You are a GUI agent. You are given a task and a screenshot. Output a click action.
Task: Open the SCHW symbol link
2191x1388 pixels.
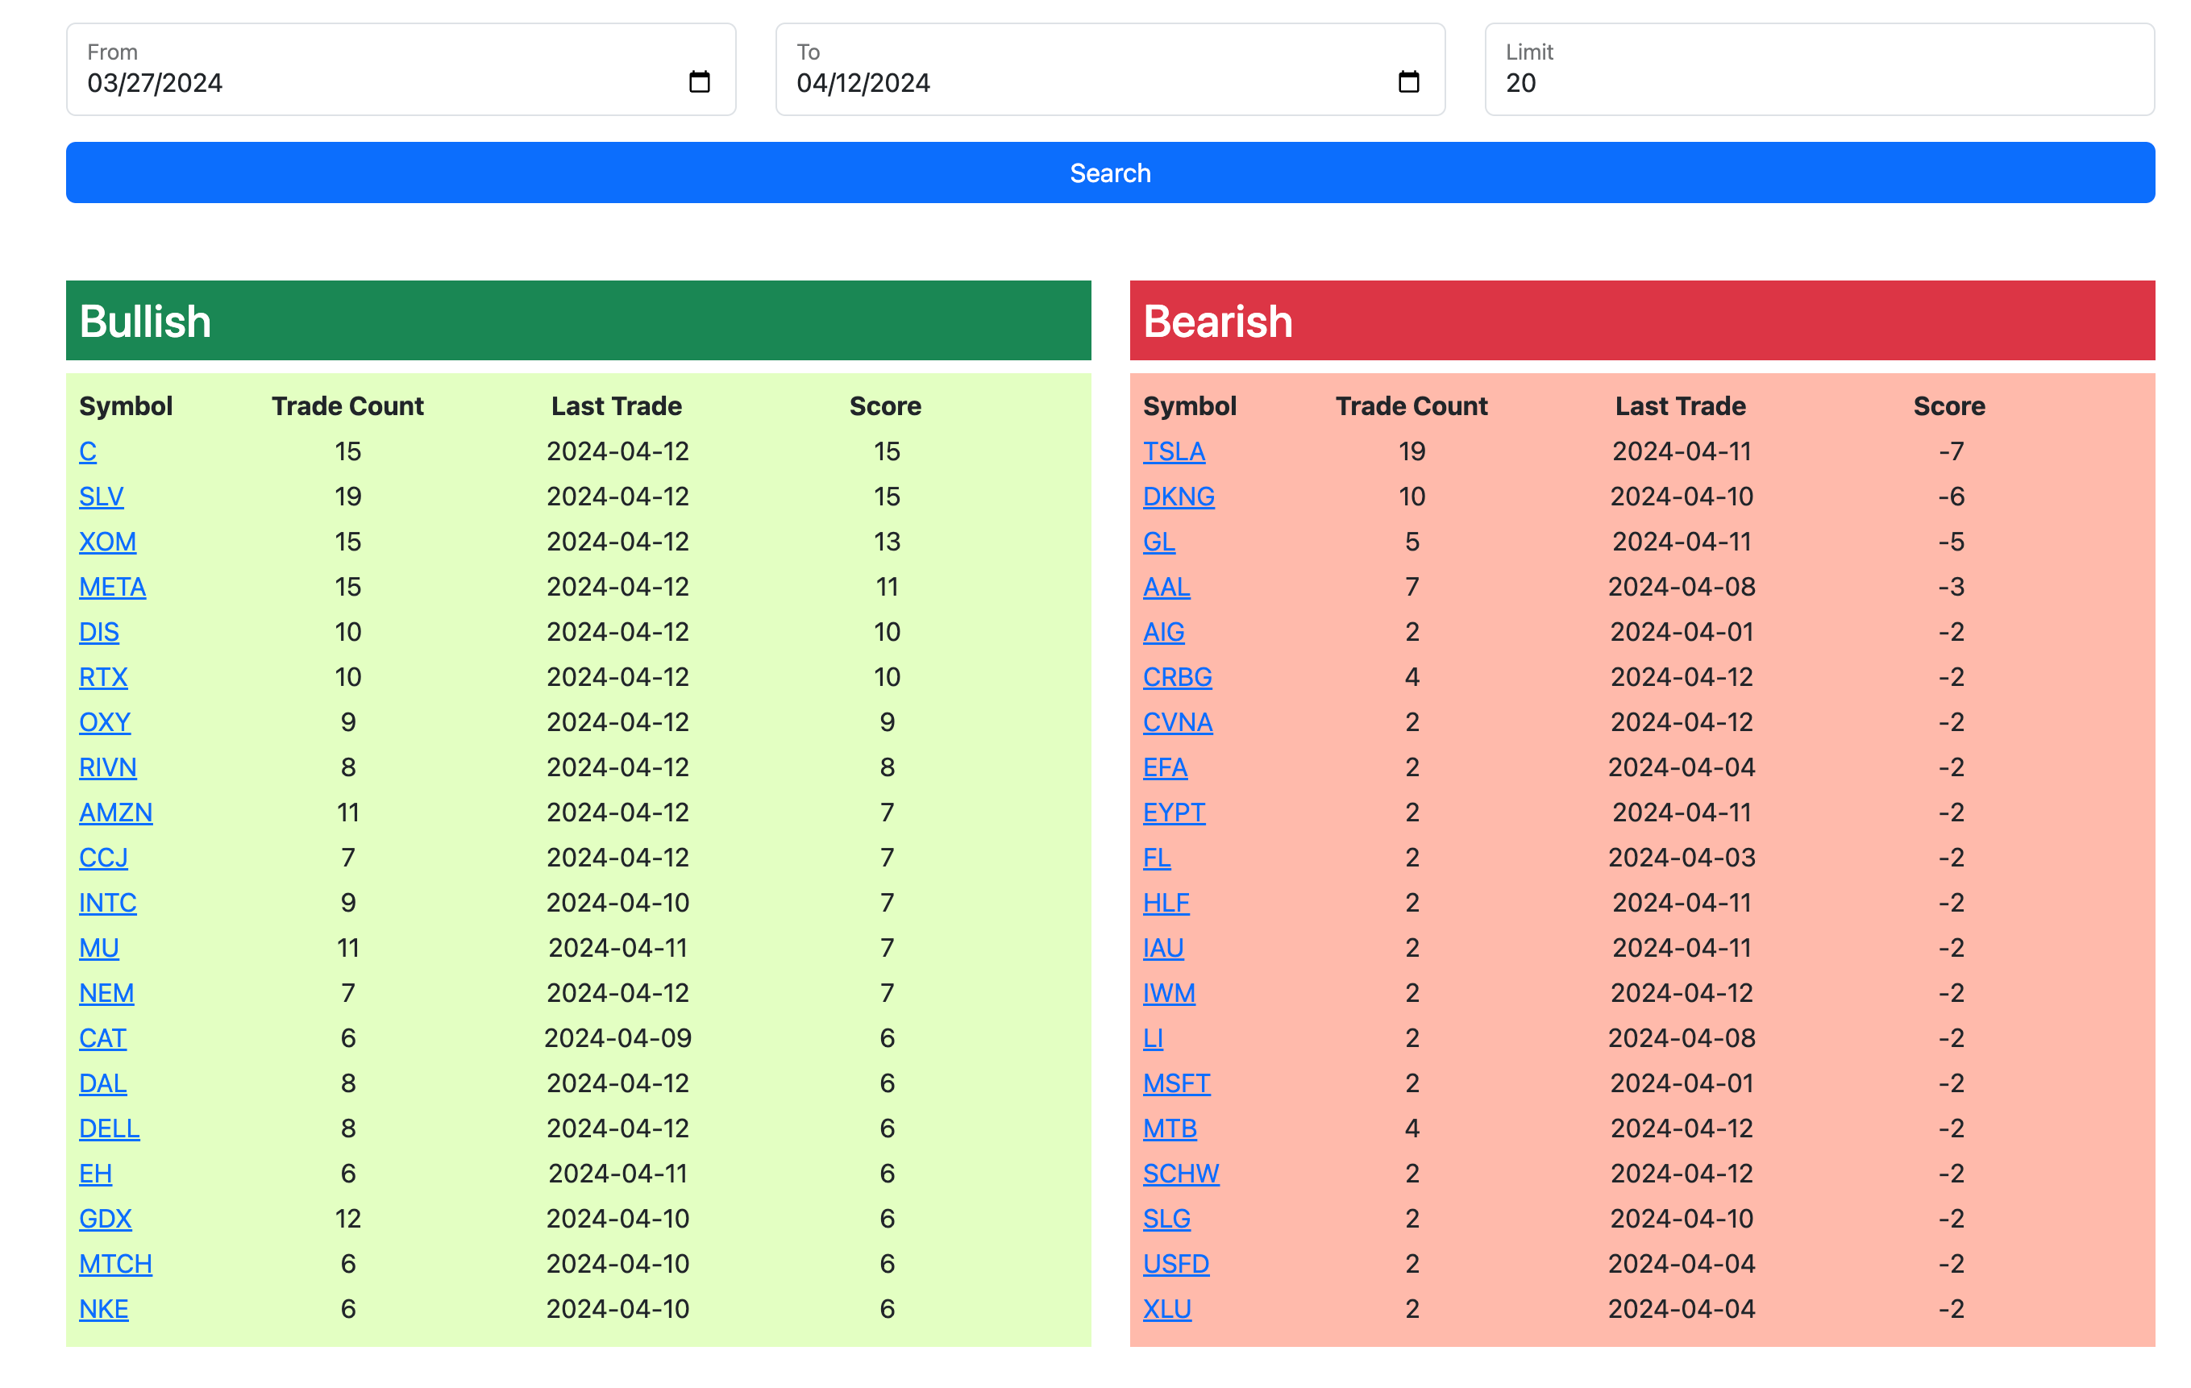[1181, 1174]
